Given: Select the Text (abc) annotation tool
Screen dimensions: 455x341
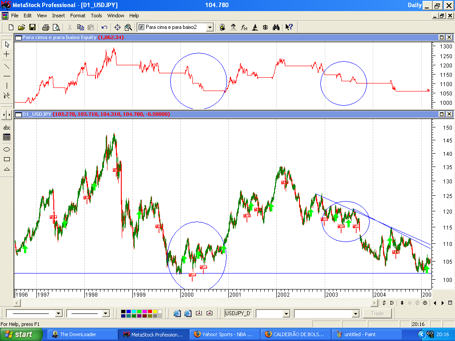Looking at the screenshot, I should point(6,129).
